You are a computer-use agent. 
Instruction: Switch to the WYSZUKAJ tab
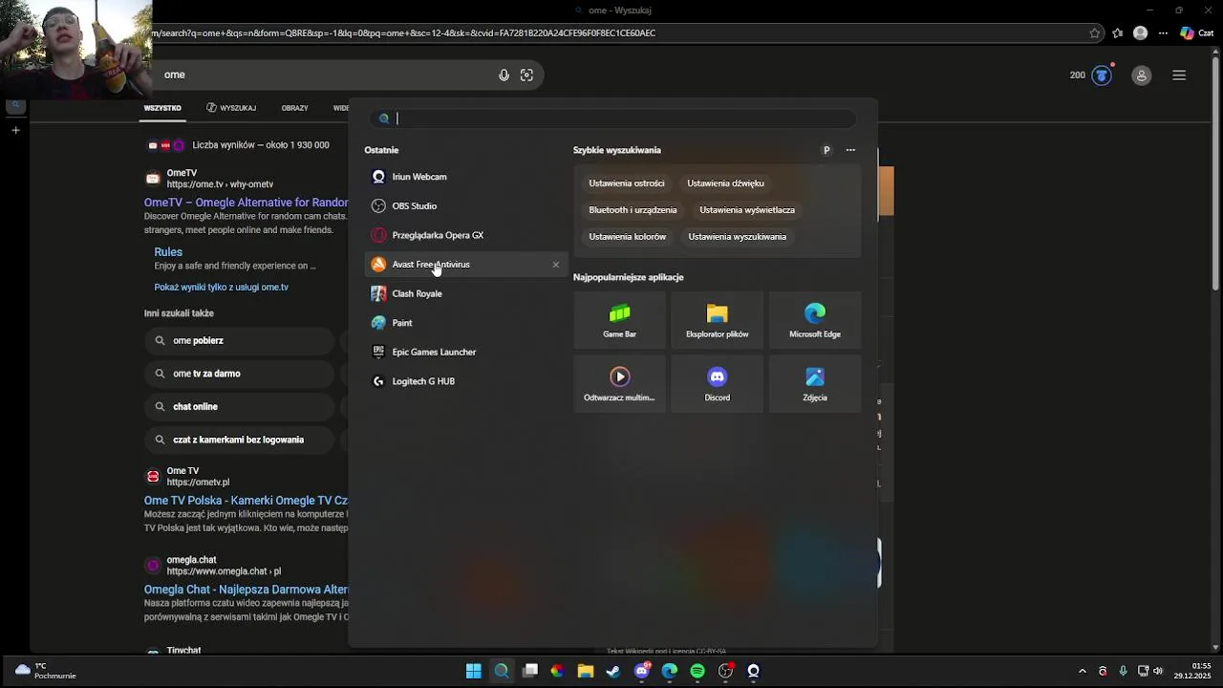[231, 108]
